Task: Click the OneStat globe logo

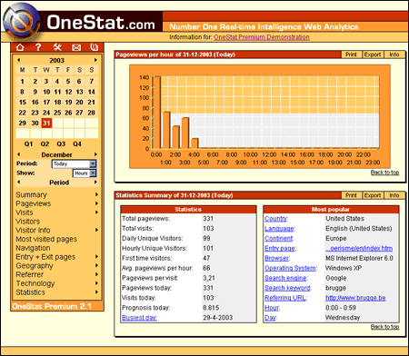Action: pos(22,22)
